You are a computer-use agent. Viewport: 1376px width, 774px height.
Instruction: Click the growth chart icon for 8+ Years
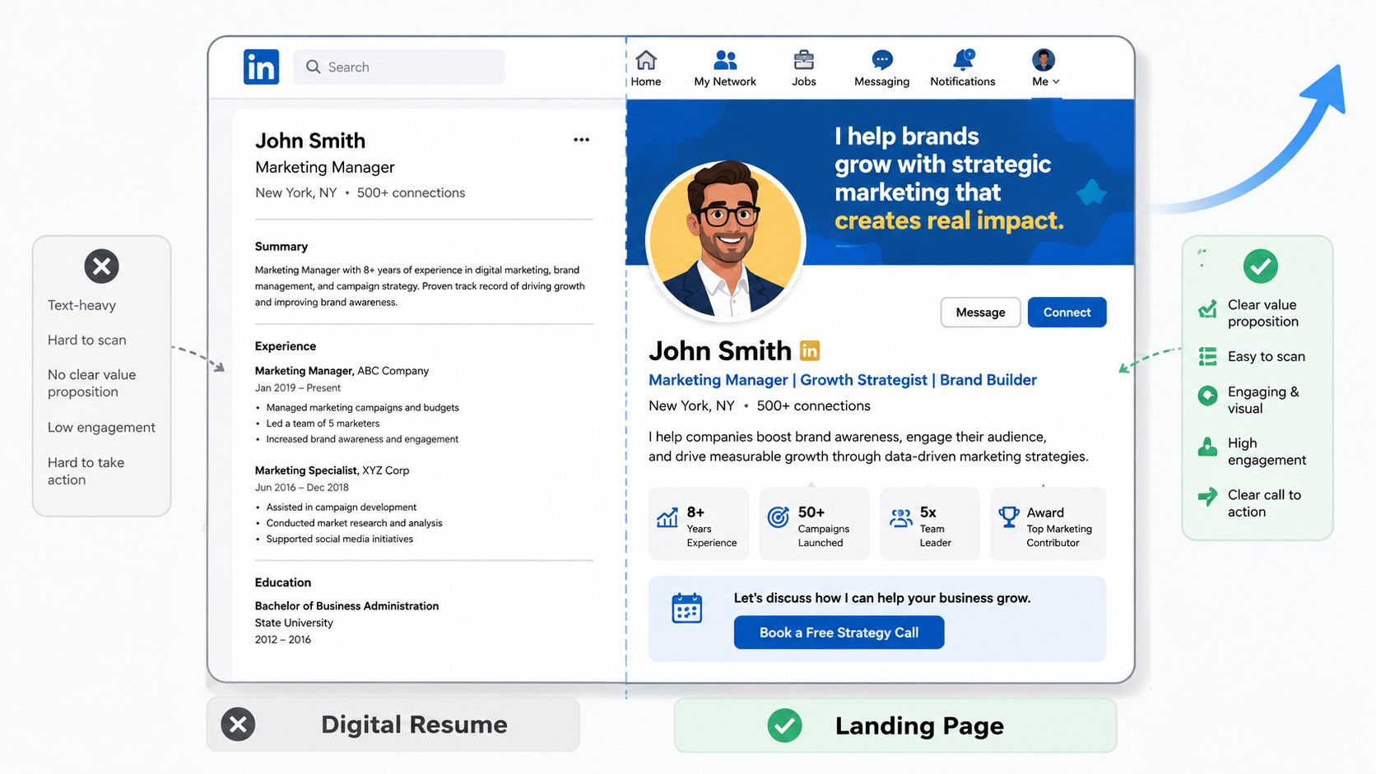pyautogui.click(x=667, y=517)
